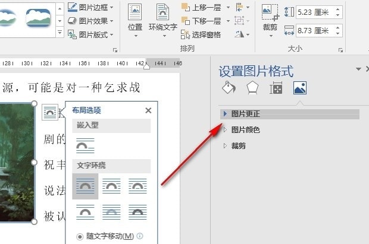Click the 位置 position button

[135, 21]
